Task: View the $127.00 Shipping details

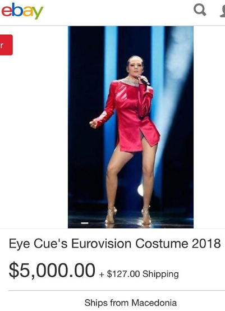Action: pos(143,274)
